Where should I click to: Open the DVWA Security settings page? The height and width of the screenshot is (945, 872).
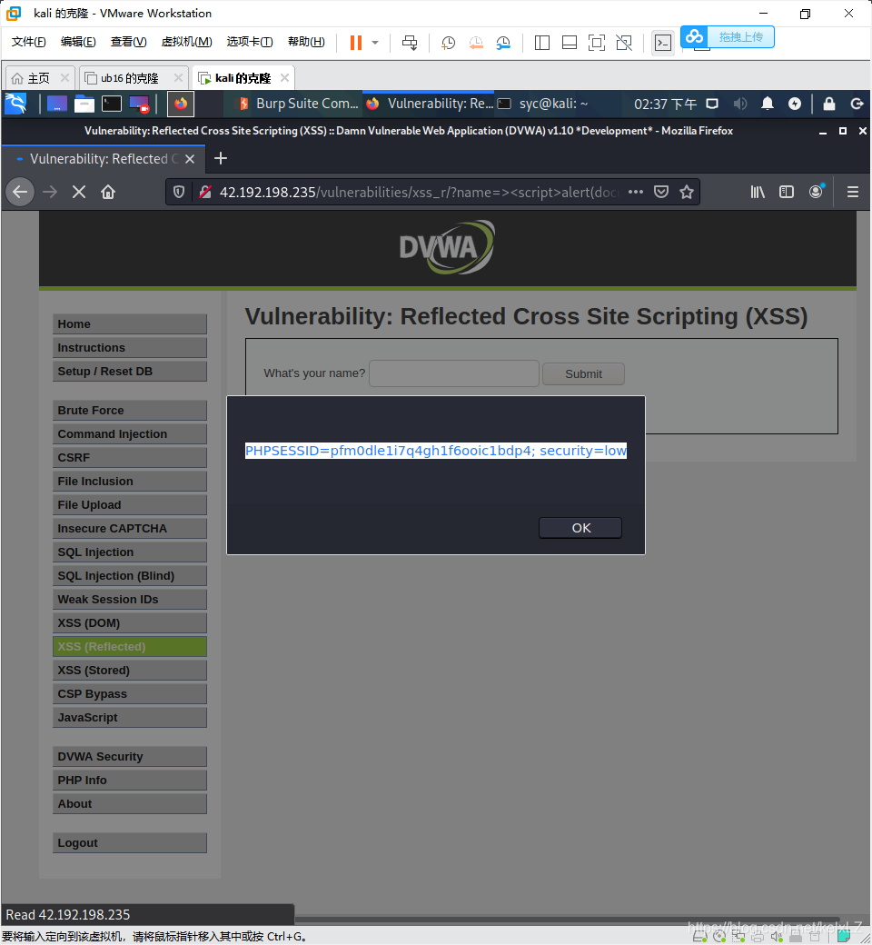[x=130, y=756]
